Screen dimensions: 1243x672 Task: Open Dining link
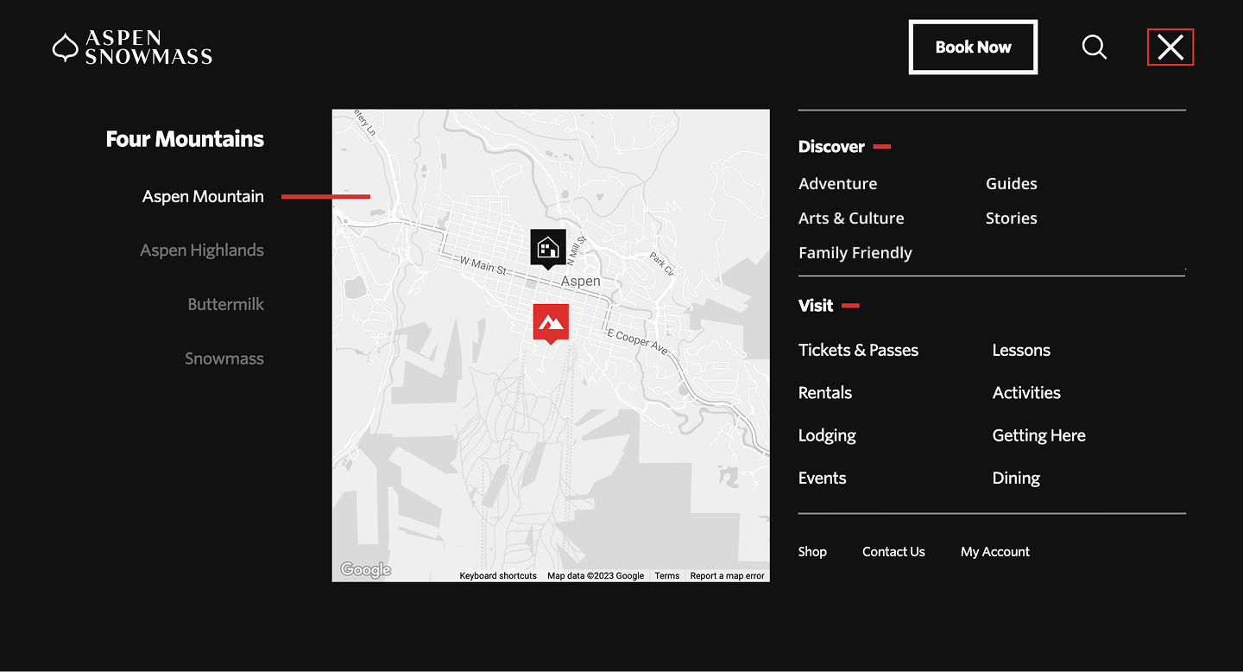point(1016,478)
